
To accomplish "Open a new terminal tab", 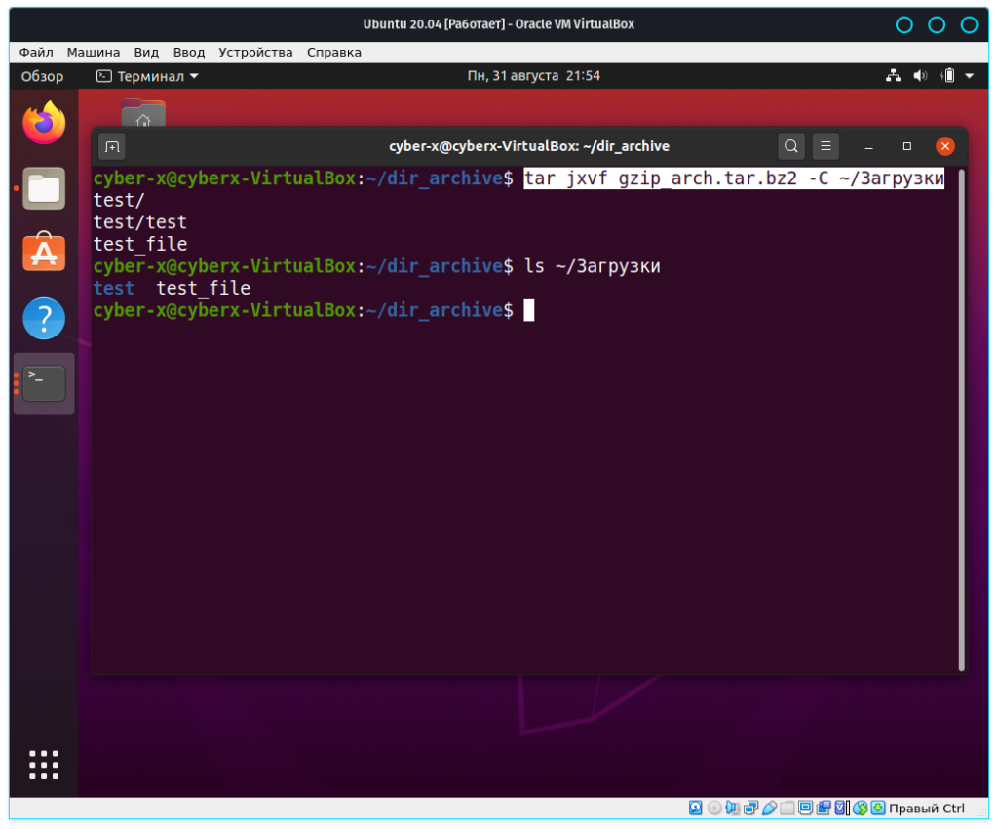I will pyautogui.click(x=112, y=146).
